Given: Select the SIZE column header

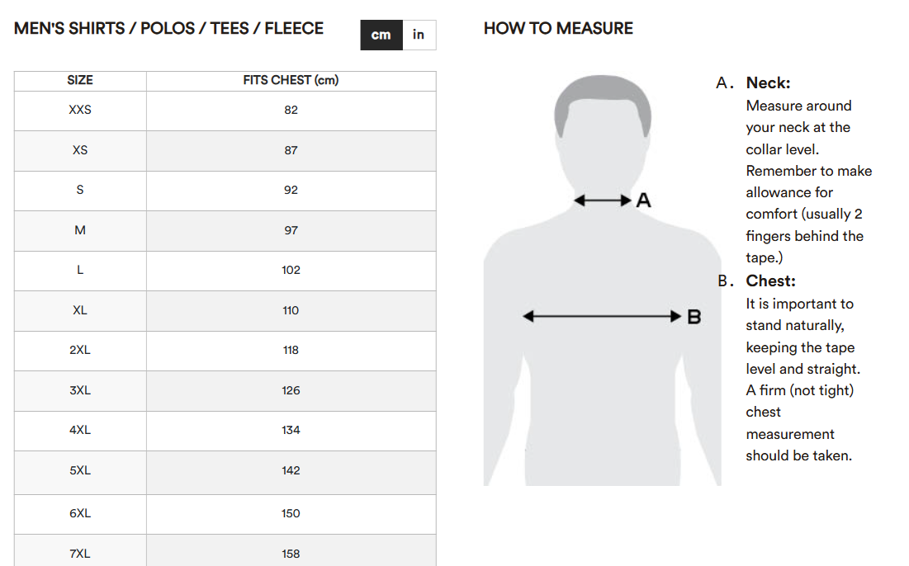Looking at the screenshot, I should 80,81.
